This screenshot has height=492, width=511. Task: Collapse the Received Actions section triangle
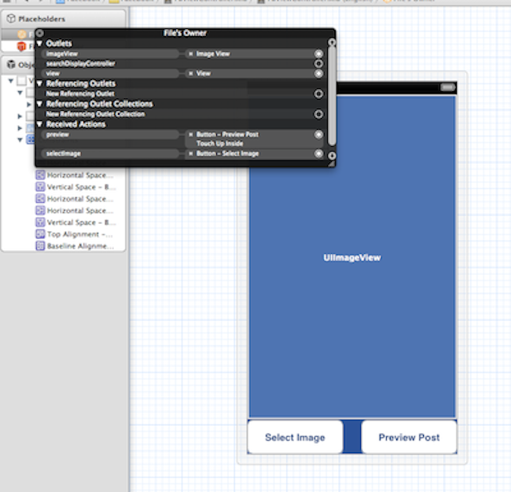pos(39,124)
